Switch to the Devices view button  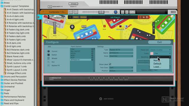(83, 17)
